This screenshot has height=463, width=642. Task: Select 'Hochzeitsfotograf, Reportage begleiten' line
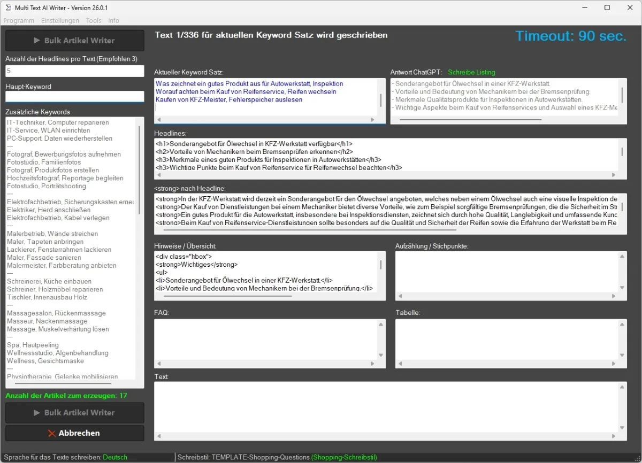65,178
